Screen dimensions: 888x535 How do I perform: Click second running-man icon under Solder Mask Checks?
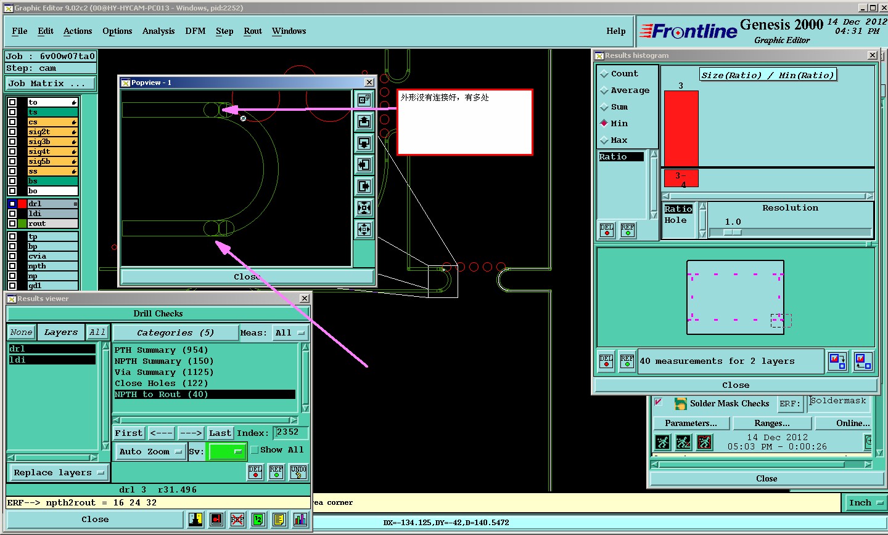point(683,442)
